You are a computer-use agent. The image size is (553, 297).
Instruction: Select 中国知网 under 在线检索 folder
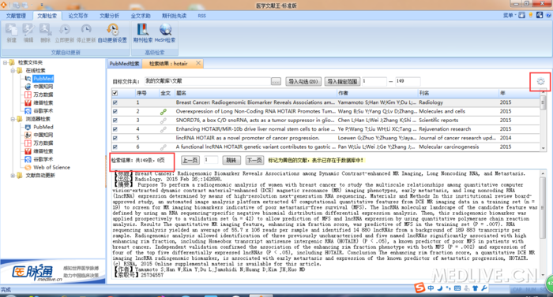coord(43,87)
